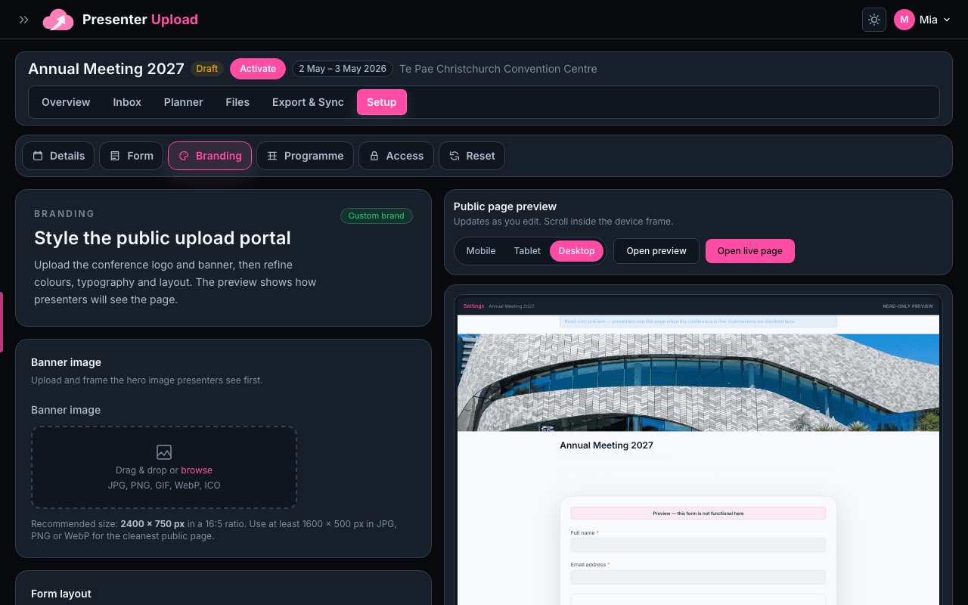Open the Export & Sync tab

(308, 102)
